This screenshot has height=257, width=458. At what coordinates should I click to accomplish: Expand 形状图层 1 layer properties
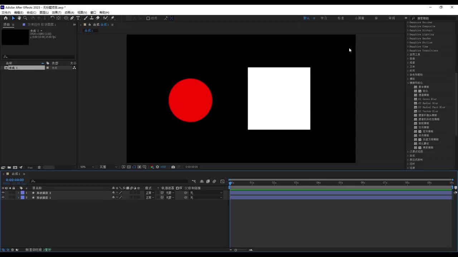click(x=18, y=197)
